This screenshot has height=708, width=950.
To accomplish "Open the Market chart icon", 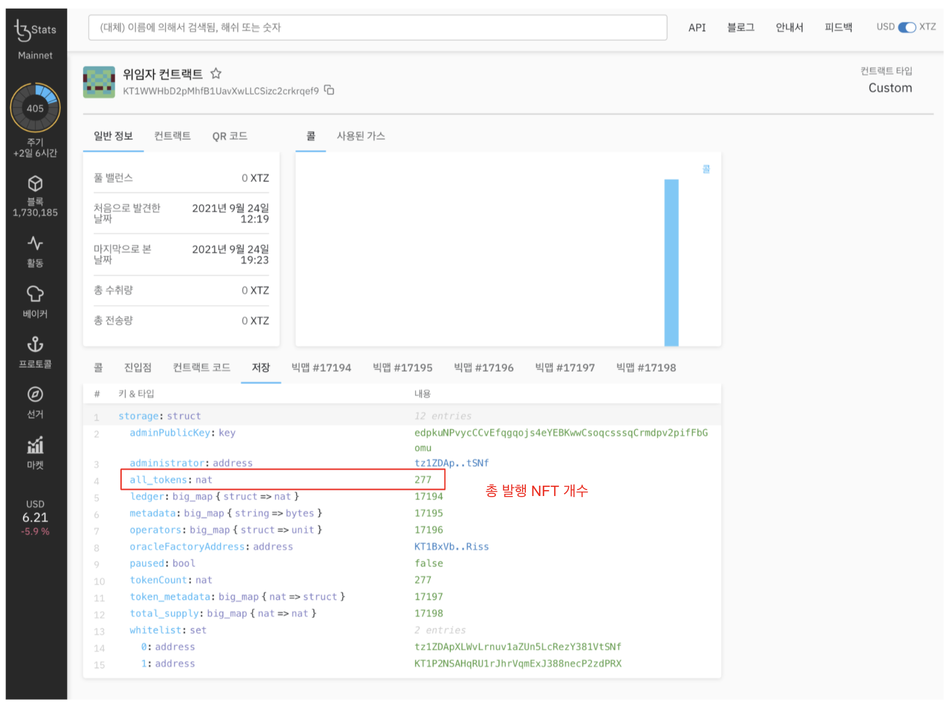I will click(x=35, y=445).
